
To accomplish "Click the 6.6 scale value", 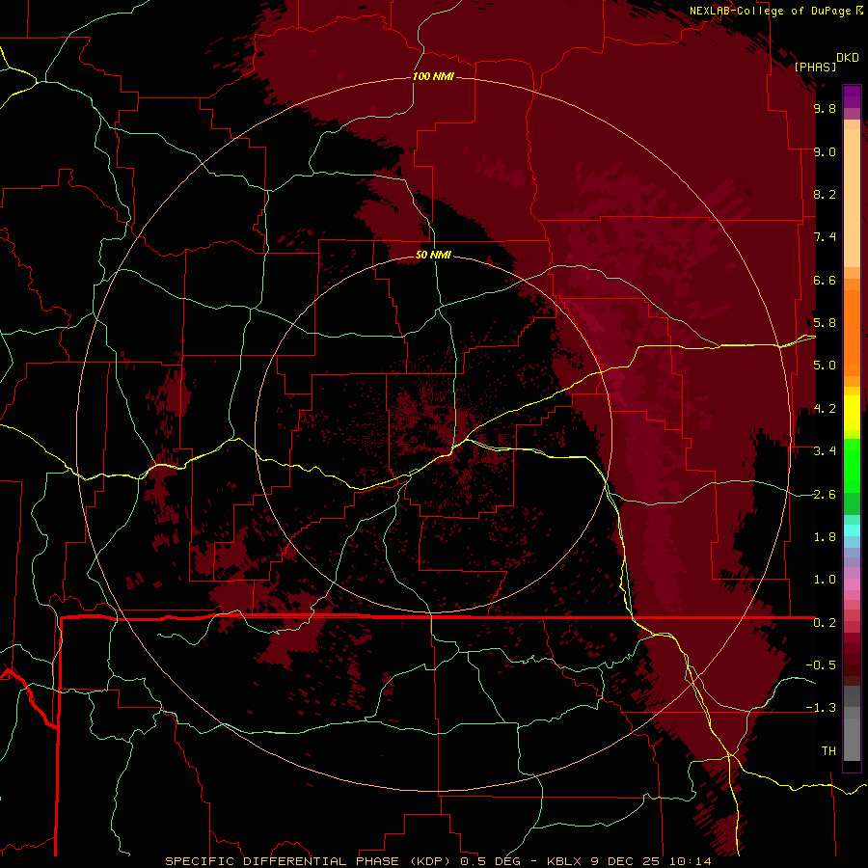I will [825, 280].
